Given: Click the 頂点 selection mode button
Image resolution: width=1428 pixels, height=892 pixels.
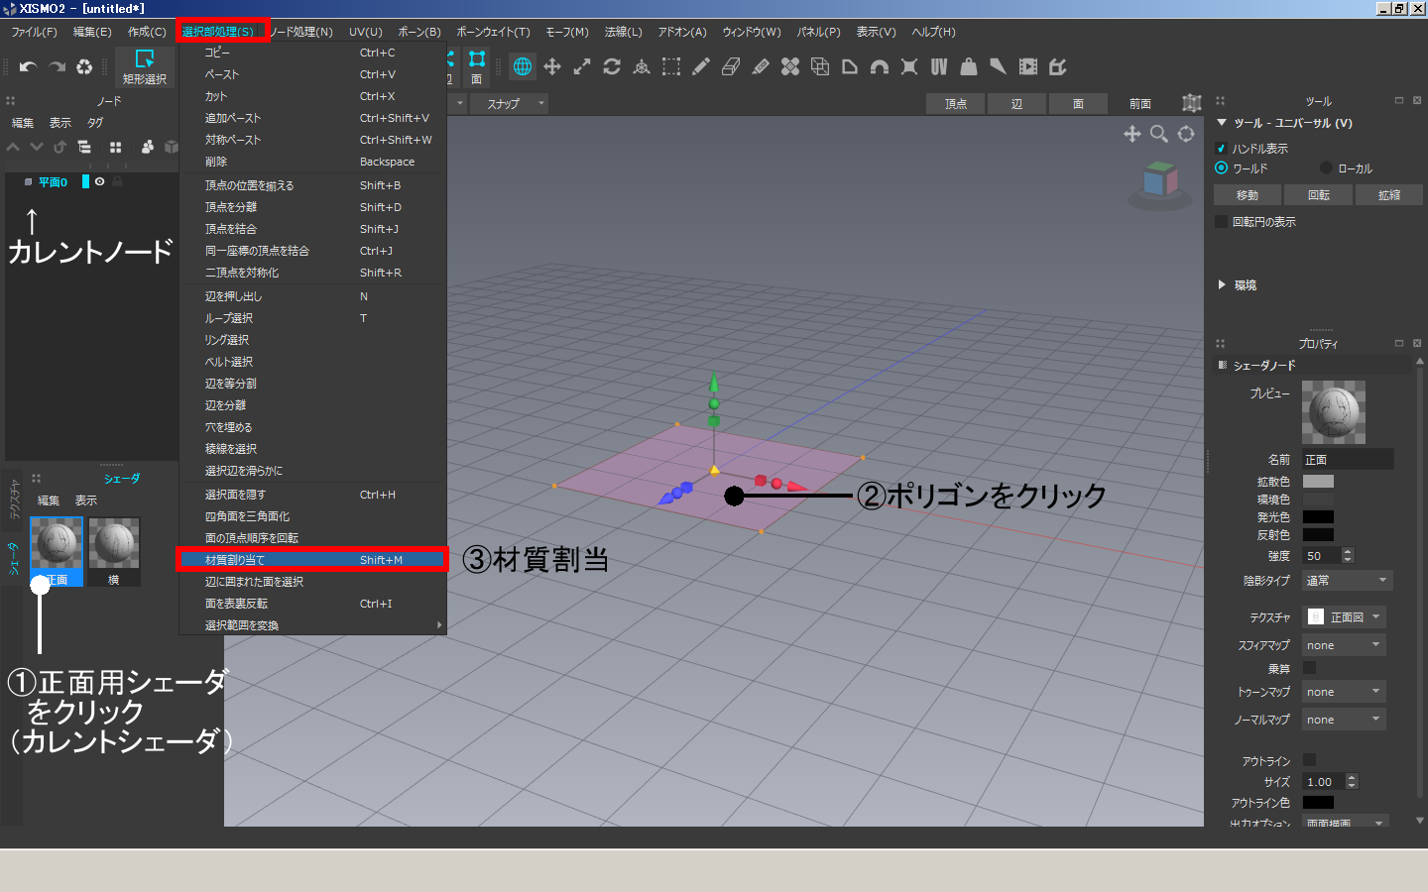Looking at the screenshot, I should coord(956,103).
